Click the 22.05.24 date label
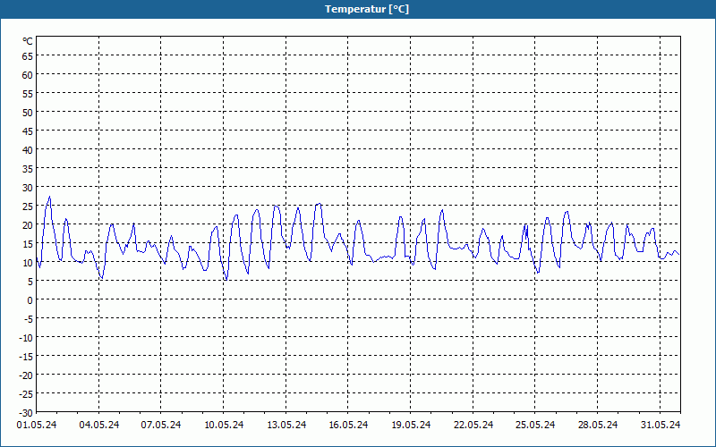716x447 pixels. 473,425
